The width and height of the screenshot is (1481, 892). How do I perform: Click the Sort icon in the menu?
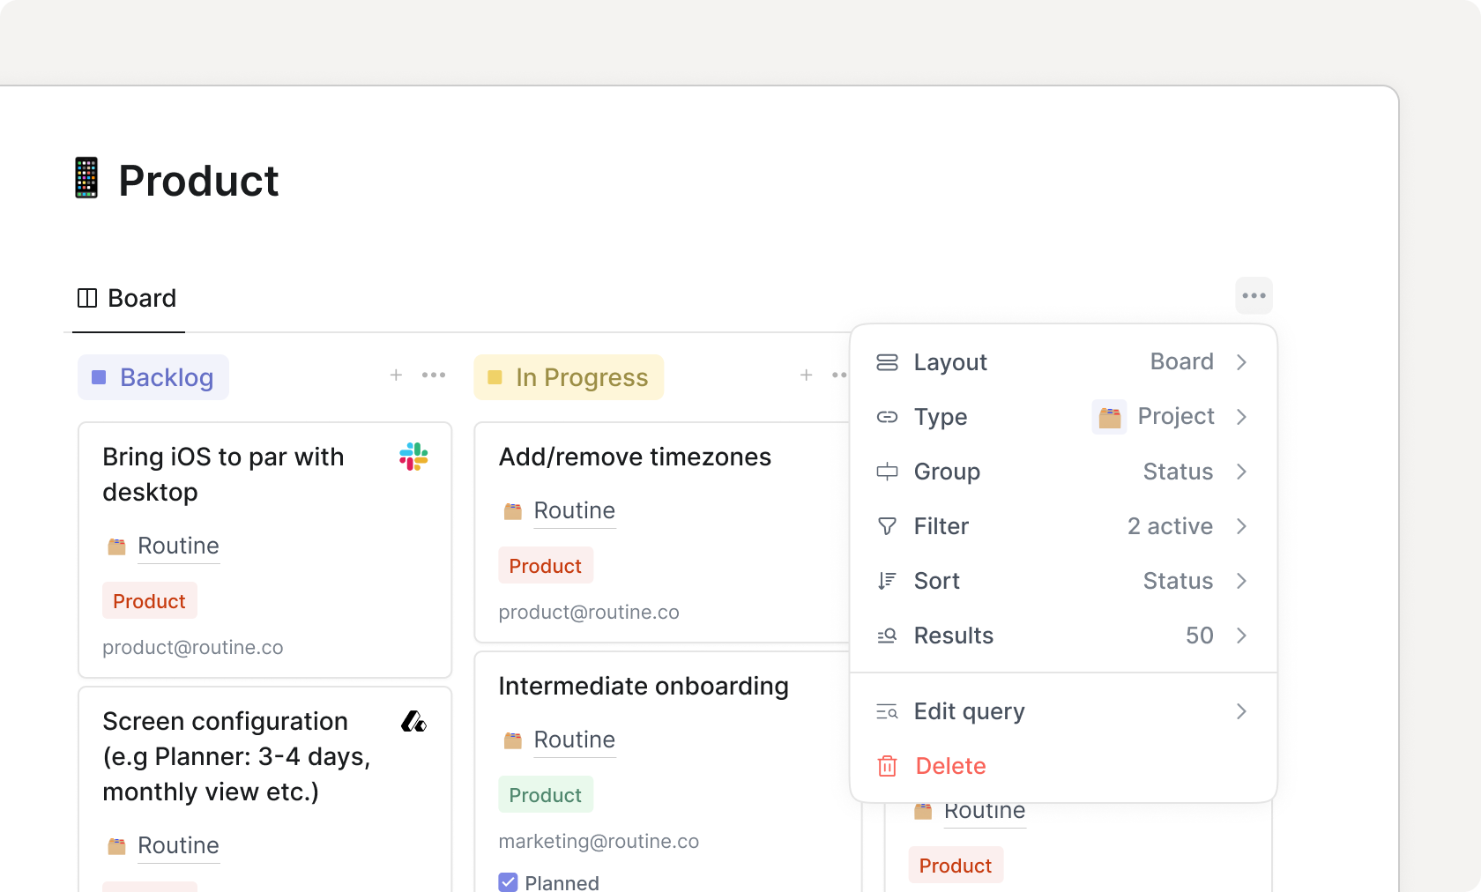pyautogui.click(x=887, y=581)
